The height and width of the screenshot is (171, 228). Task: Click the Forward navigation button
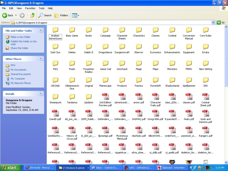click(22, 15)
